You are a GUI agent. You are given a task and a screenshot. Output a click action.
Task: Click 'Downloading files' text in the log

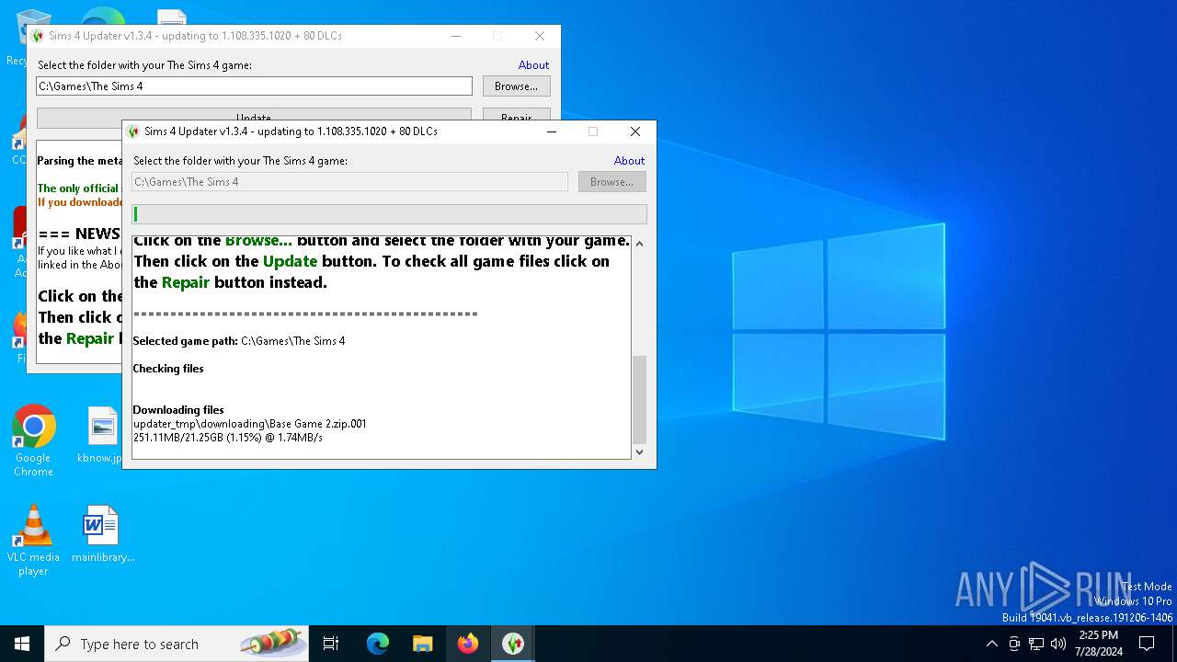click(x=178, y=410)
